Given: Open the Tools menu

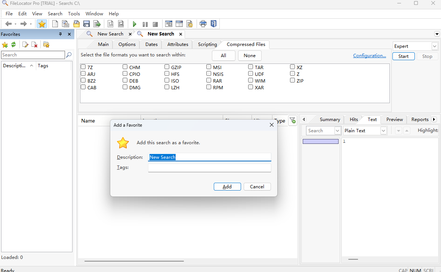Looking at the screenshot, I should (74, 13).
